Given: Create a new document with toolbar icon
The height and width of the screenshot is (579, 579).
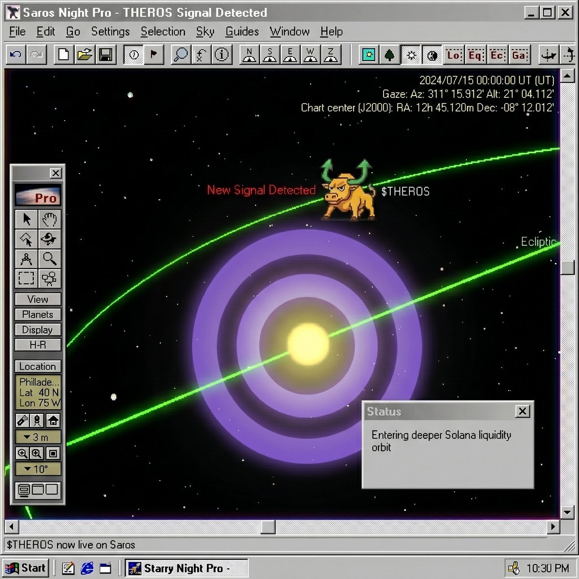Looking at the screenshot, I should (63, 55).
